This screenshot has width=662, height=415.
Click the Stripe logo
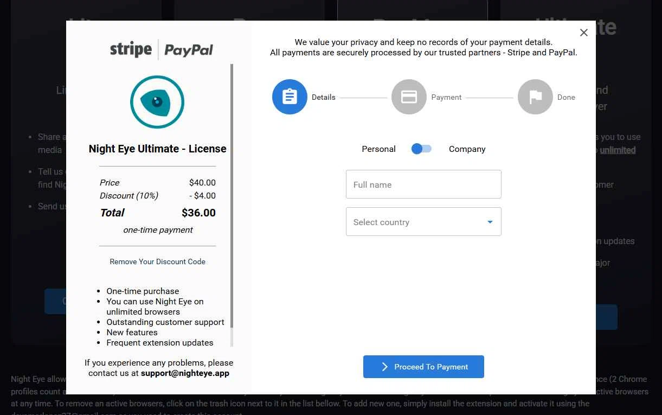coord(131,49)
